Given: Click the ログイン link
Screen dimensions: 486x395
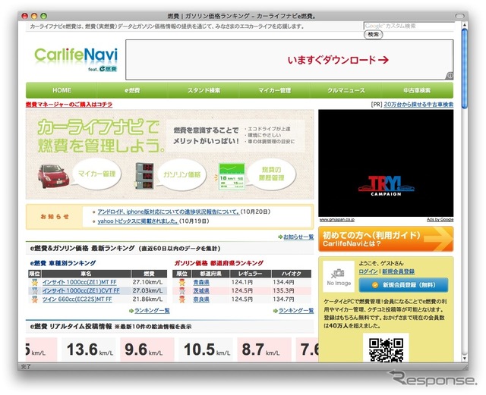Looking at the screenshot, I should [368, 271].
